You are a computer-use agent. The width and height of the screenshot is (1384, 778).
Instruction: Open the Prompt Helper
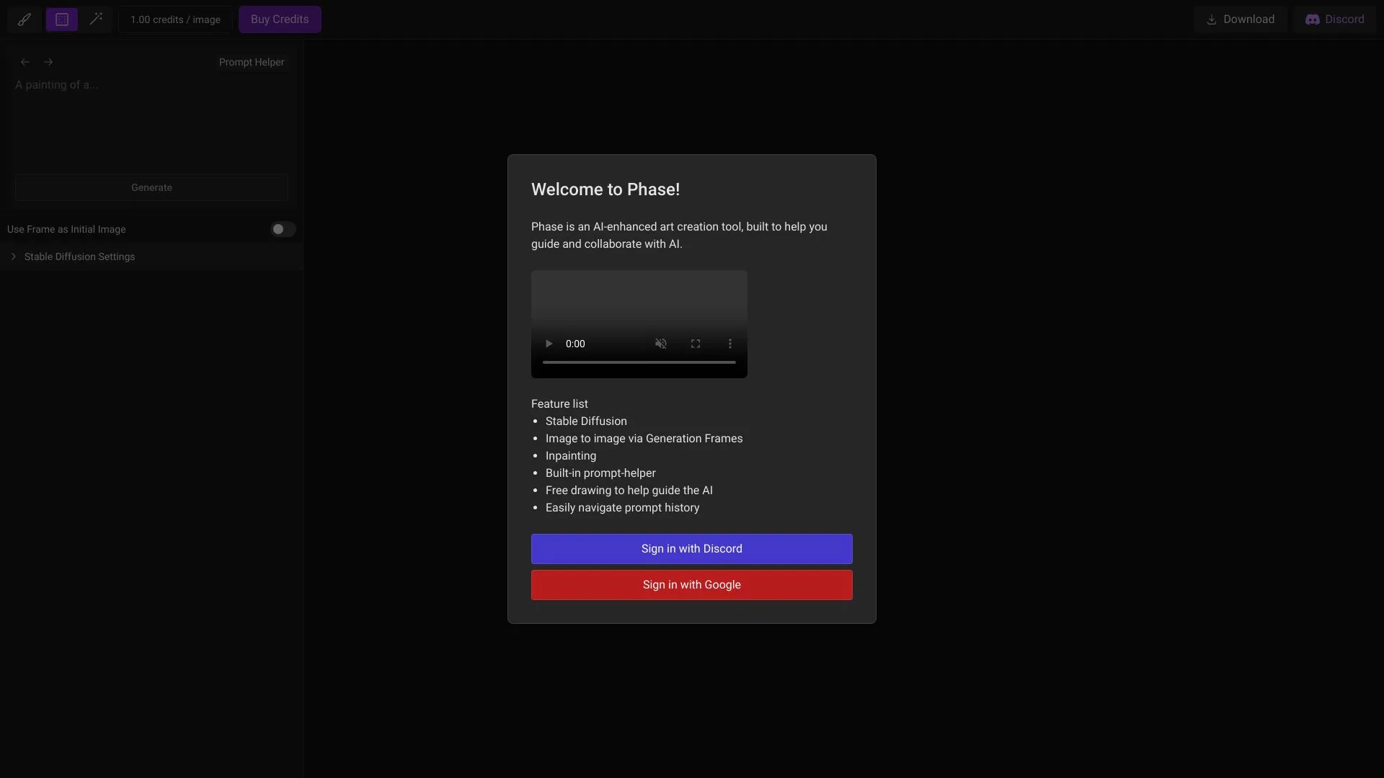pyautogui.click(x=251, y=62)
